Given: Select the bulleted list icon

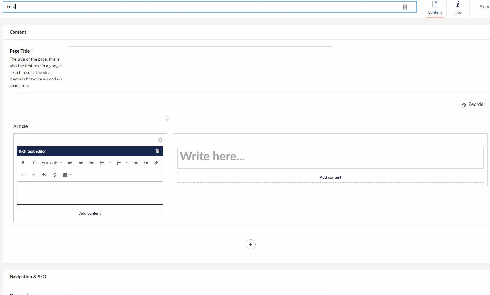Looking at the screenshot, I should click(x=102, y=162).
